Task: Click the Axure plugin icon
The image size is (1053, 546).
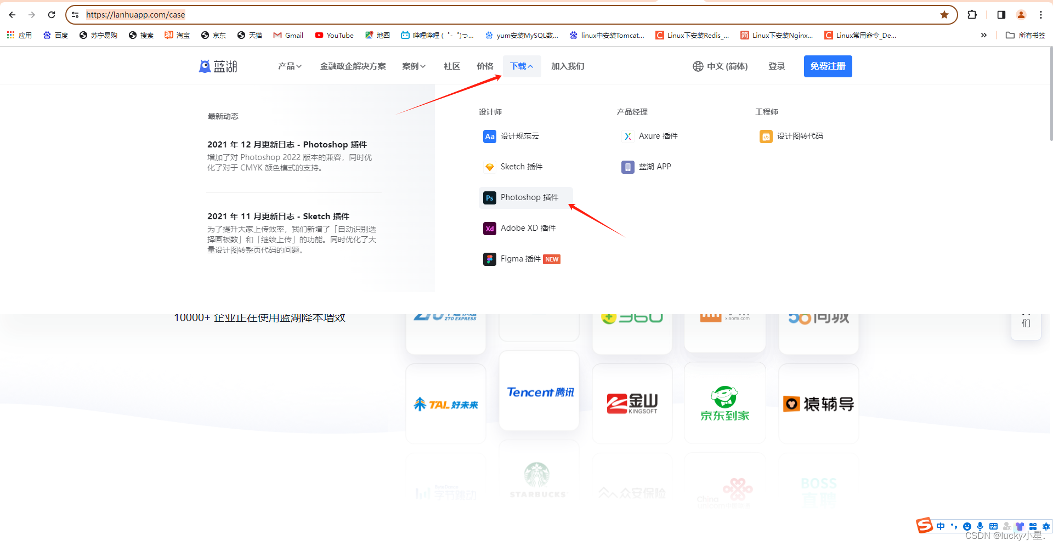Action: 628,136
